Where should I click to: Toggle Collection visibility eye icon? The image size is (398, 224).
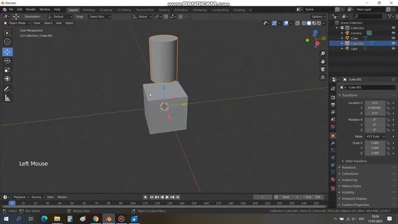tap(393, 28)
